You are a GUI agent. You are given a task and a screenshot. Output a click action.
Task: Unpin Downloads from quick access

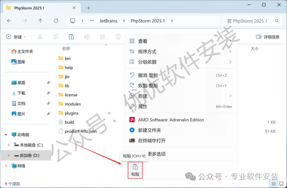click(48, 93)
